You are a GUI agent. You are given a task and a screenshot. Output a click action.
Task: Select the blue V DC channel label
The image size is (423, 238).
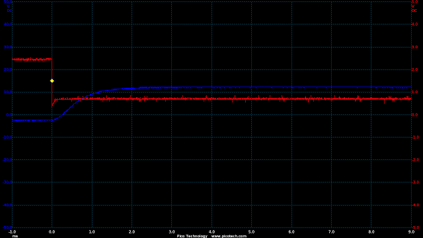pyautogui.click(x=9, y=9)
